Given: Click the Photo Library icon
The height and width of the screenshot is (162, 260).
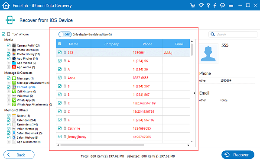Looking at the screenshot, I should (14, 54).
